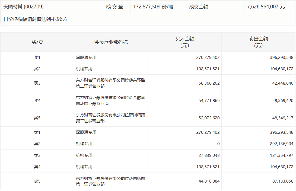Screen dimensions: 296x191
Task: Click the 会员营业部名称 column header
Action: tap(111, 42)
